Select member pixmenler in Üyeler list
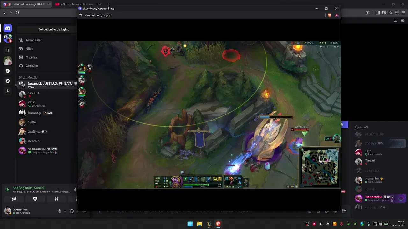Image resolution: width=408 pixels, height=229 pixels. tap(380, 180)
